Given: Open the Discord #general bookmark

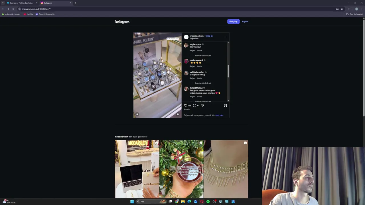Looking at the screenshot, I should point(45,14).
